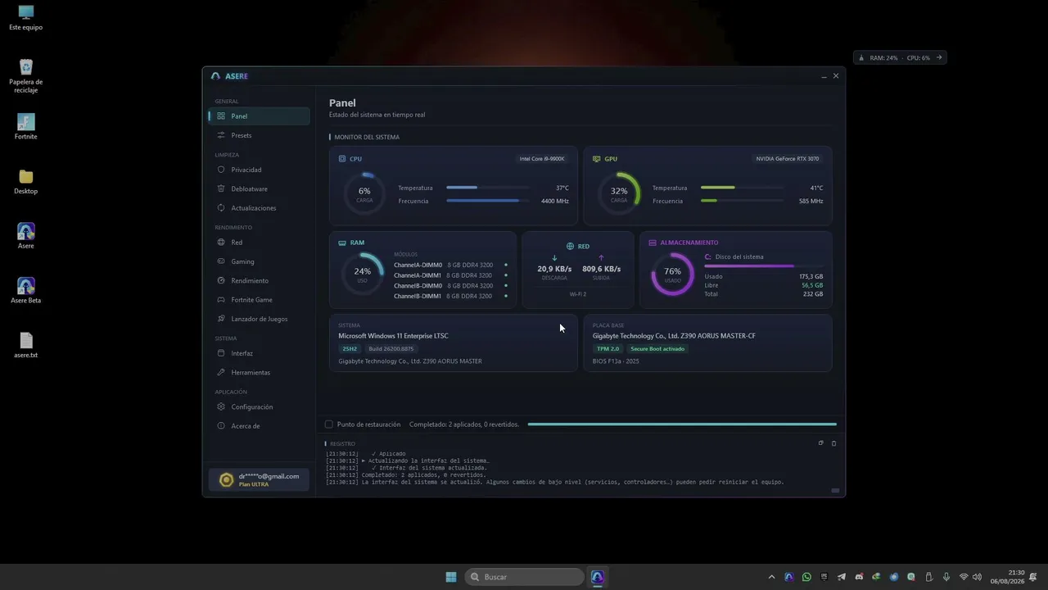The width and height of the screenshot is (1048, 590).
Task: Enable the Punto de restauración checkbox
Action: 329,424
